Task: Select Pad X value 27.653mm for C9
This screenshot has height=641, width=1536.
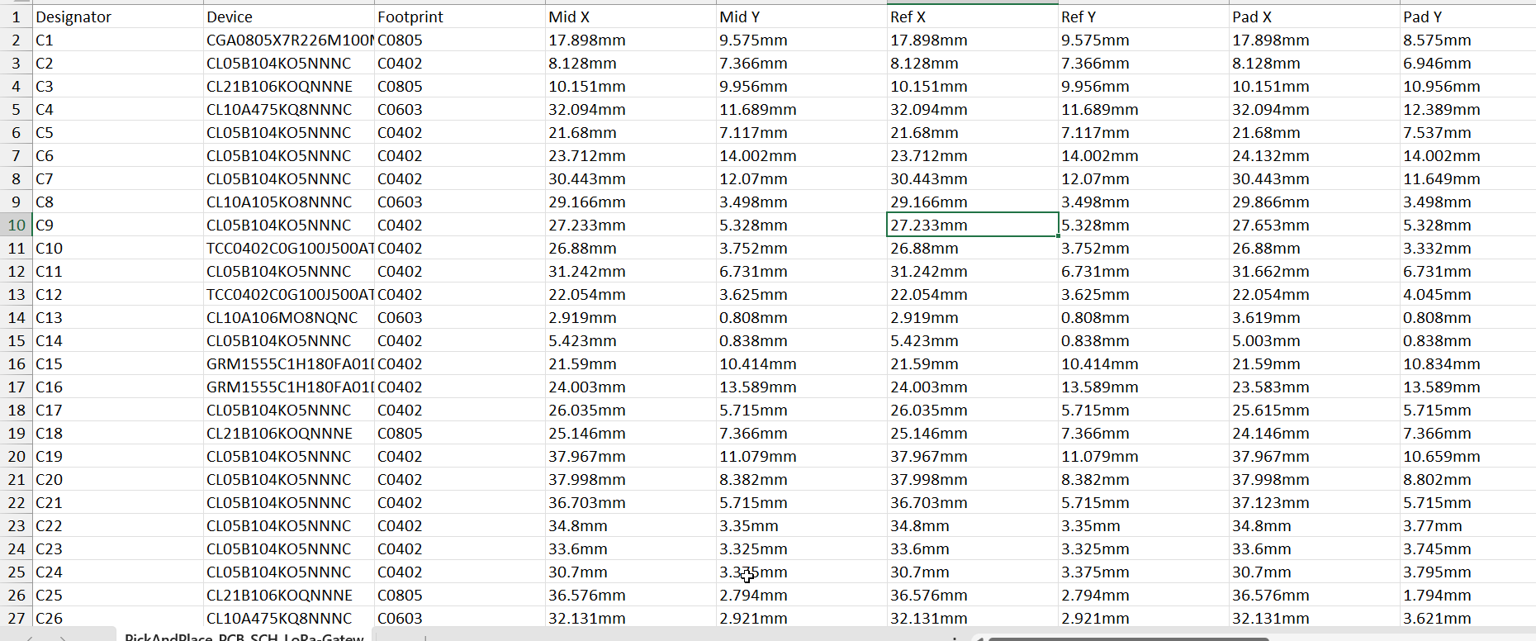Action: click(x=1314, y=225)
